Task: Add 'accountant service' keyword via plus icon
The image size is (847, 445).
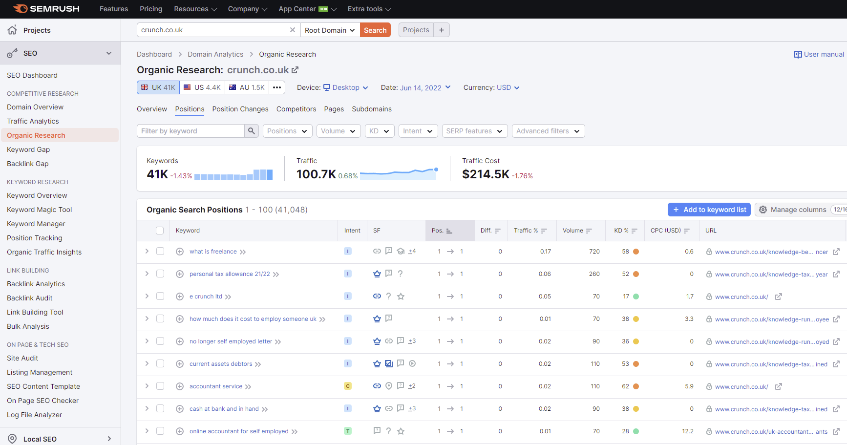Action: pyautogui.click(x=180, y=386)
